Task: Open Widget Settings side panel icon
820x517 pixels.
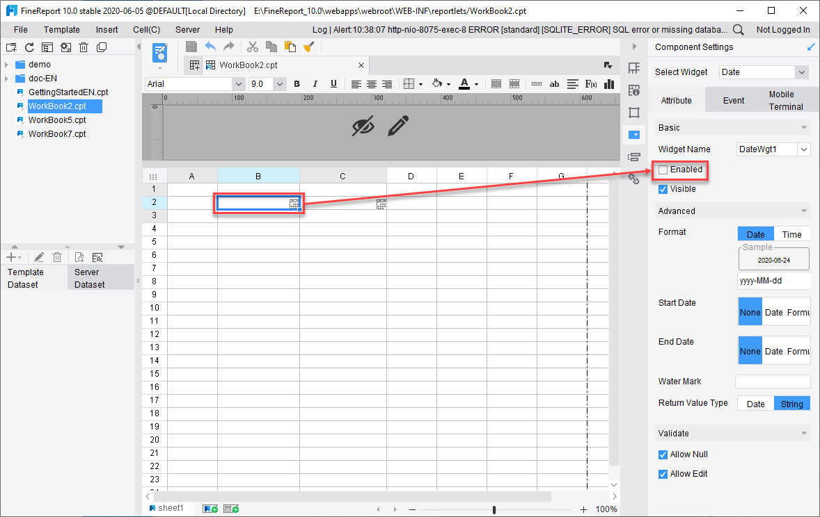Action: [634, 135]
